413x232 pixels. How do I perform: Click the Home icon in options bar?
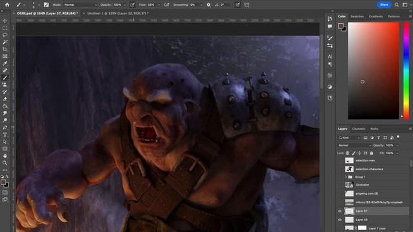click(7, 5)
